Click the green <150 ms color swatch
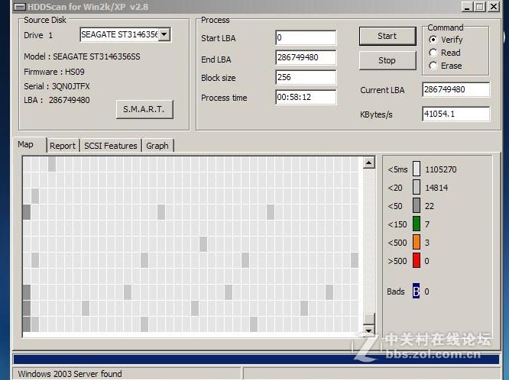The height and width of the screenshot is (380, 509). 417,224
